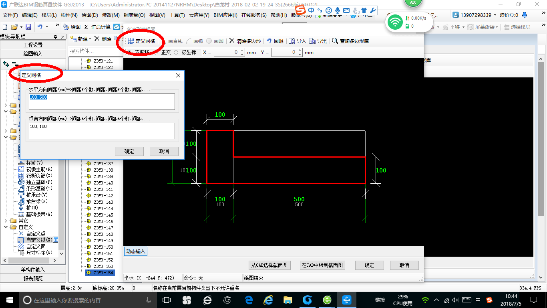Open 构件(N) menu

(x=69, y=15)
